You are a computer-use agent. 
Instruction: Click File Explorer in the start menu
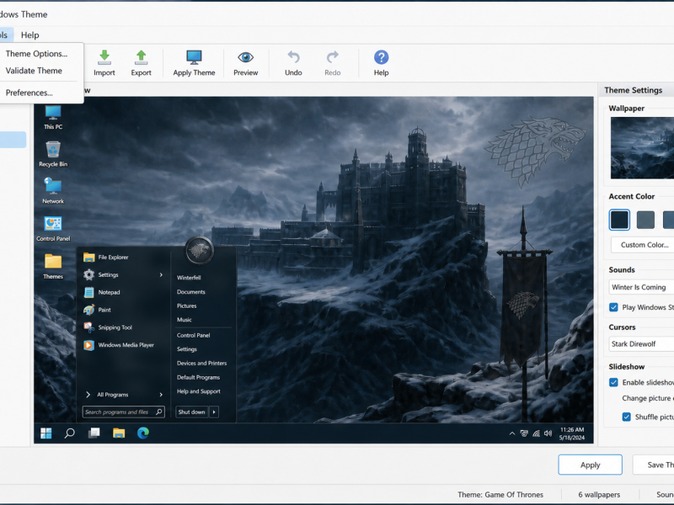pyautogui.click(x=113, y=258)
